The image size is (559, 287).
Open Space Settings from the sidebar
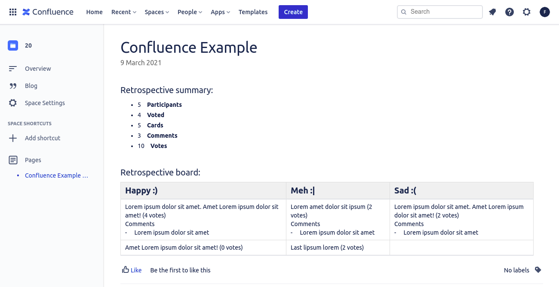(45, 103)
